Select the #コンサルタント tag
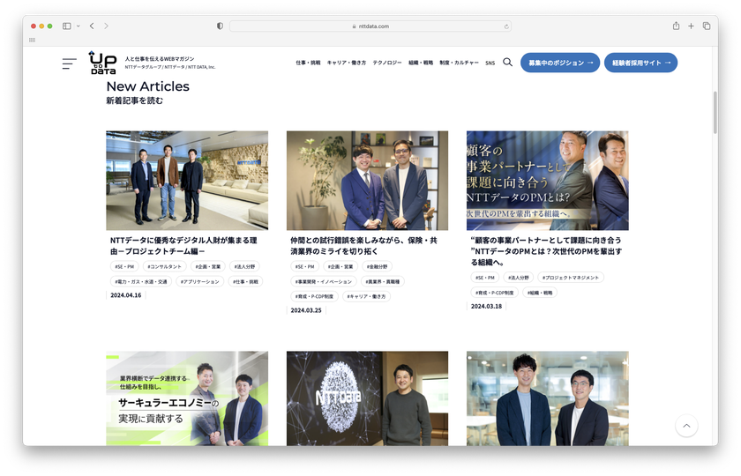The height and width of the screenshot is (476, 741). 164,266
